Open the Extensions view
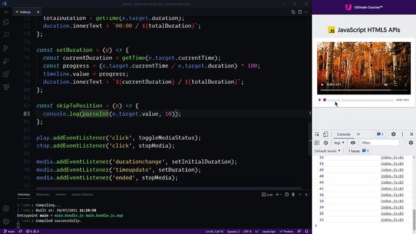 [6, 74]
